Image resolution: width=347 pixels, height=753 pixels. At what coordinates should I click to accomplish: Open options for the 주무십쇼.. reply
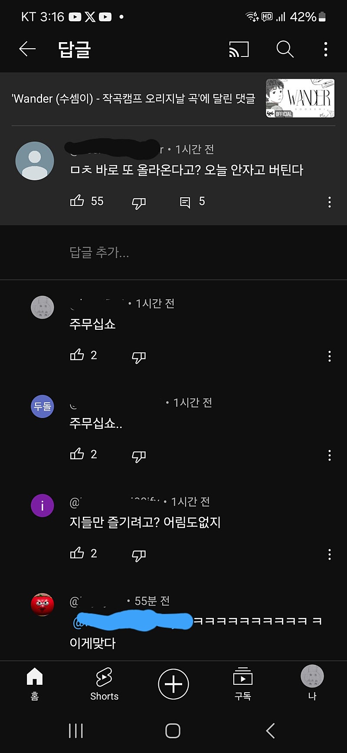[330, 455]
